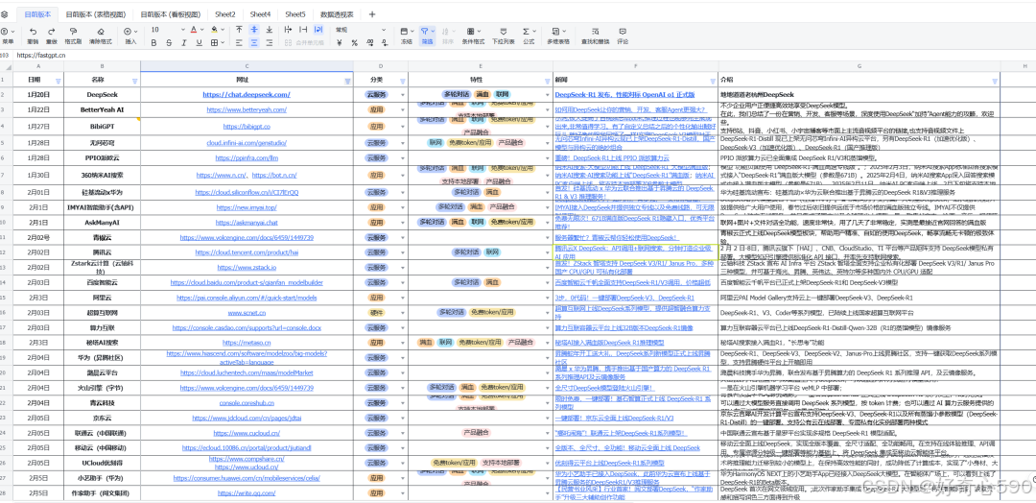This screenshot has height=503, width=1036.
Task: Click the sheet layers icon beside tabs
Action: tap(6, 13)
